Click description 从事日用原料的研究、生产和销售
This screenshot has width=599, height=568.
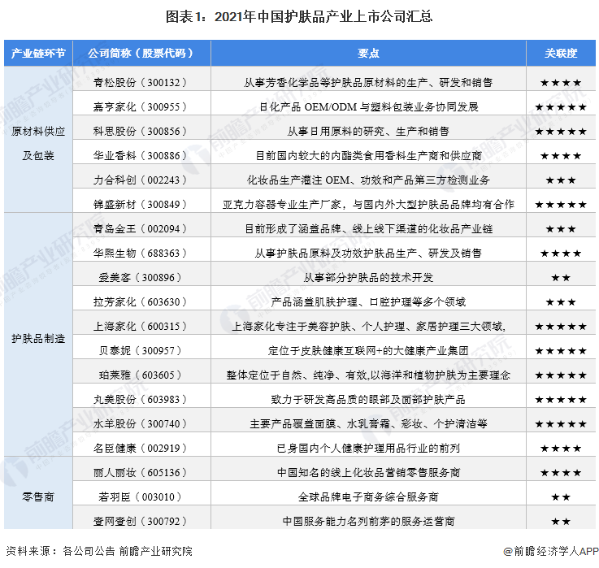click(368, 132)
